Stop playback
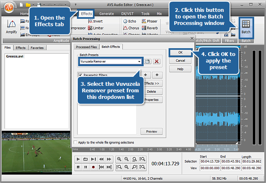This screenshot has height=183, width=266. [x=78, y=167]
